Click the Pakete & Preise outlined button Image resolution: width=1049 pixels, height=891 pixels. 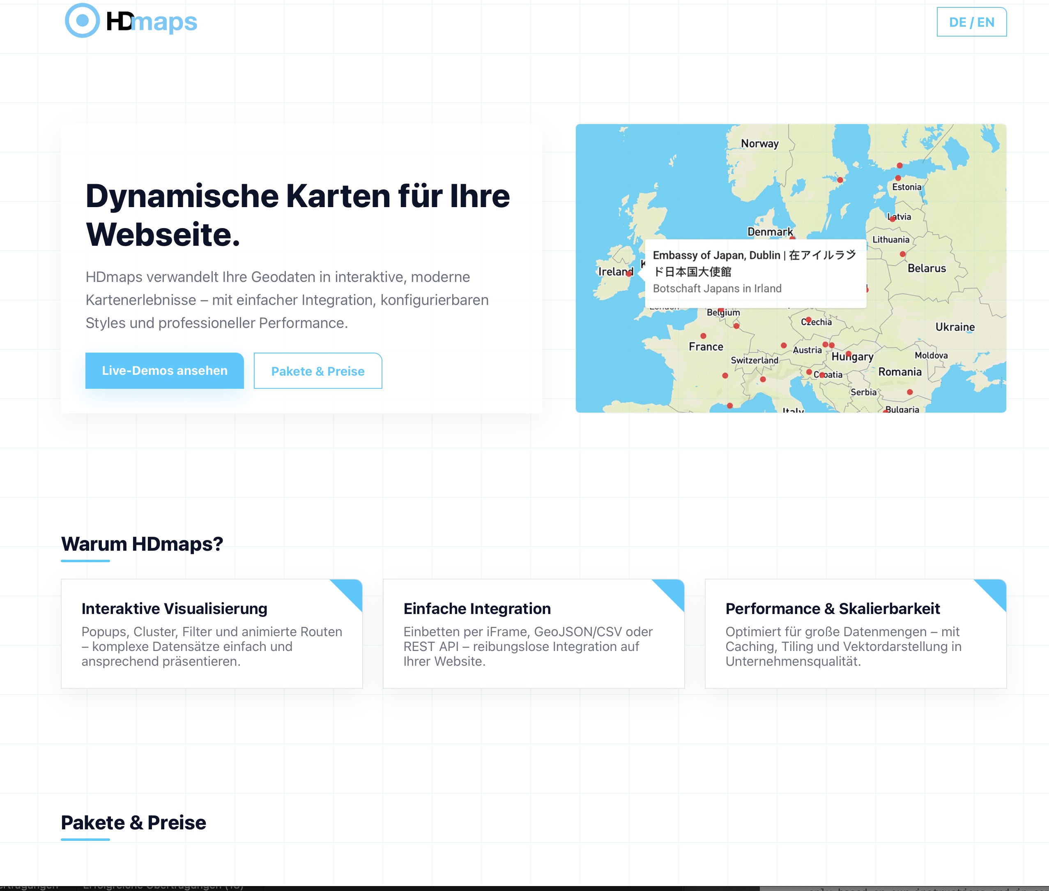[x=317, y=371]
